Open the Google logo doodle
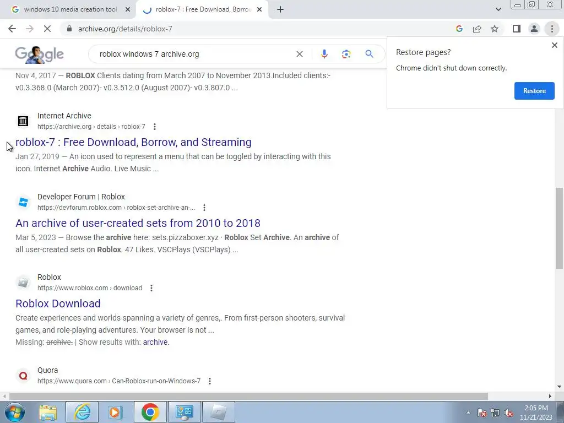This screenshot has height=423, width=564. [x=39, y=55]
